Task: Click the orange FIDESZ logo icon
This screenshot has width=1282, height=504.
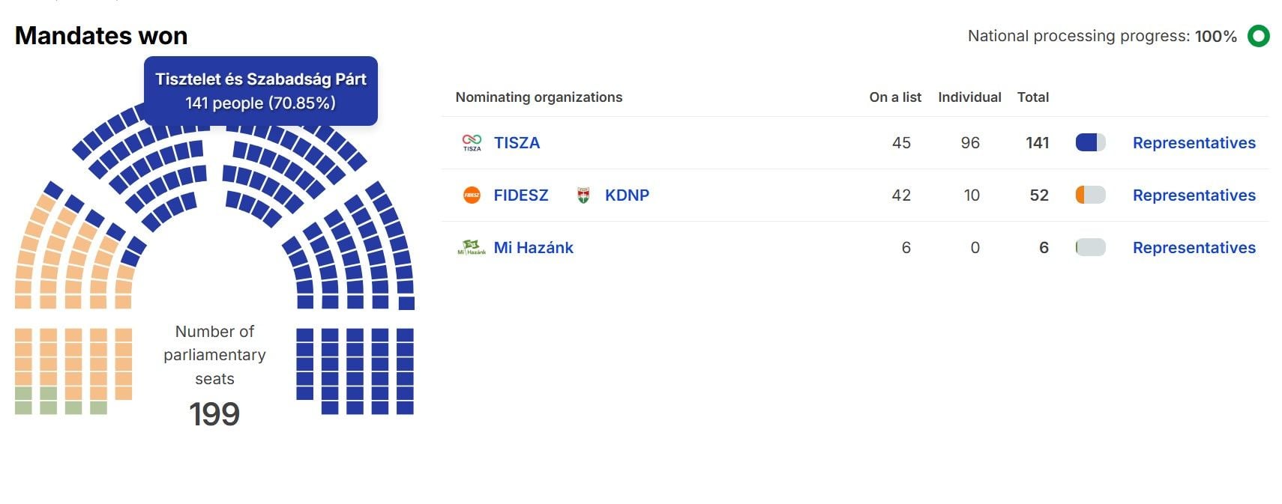Action: 472,195
